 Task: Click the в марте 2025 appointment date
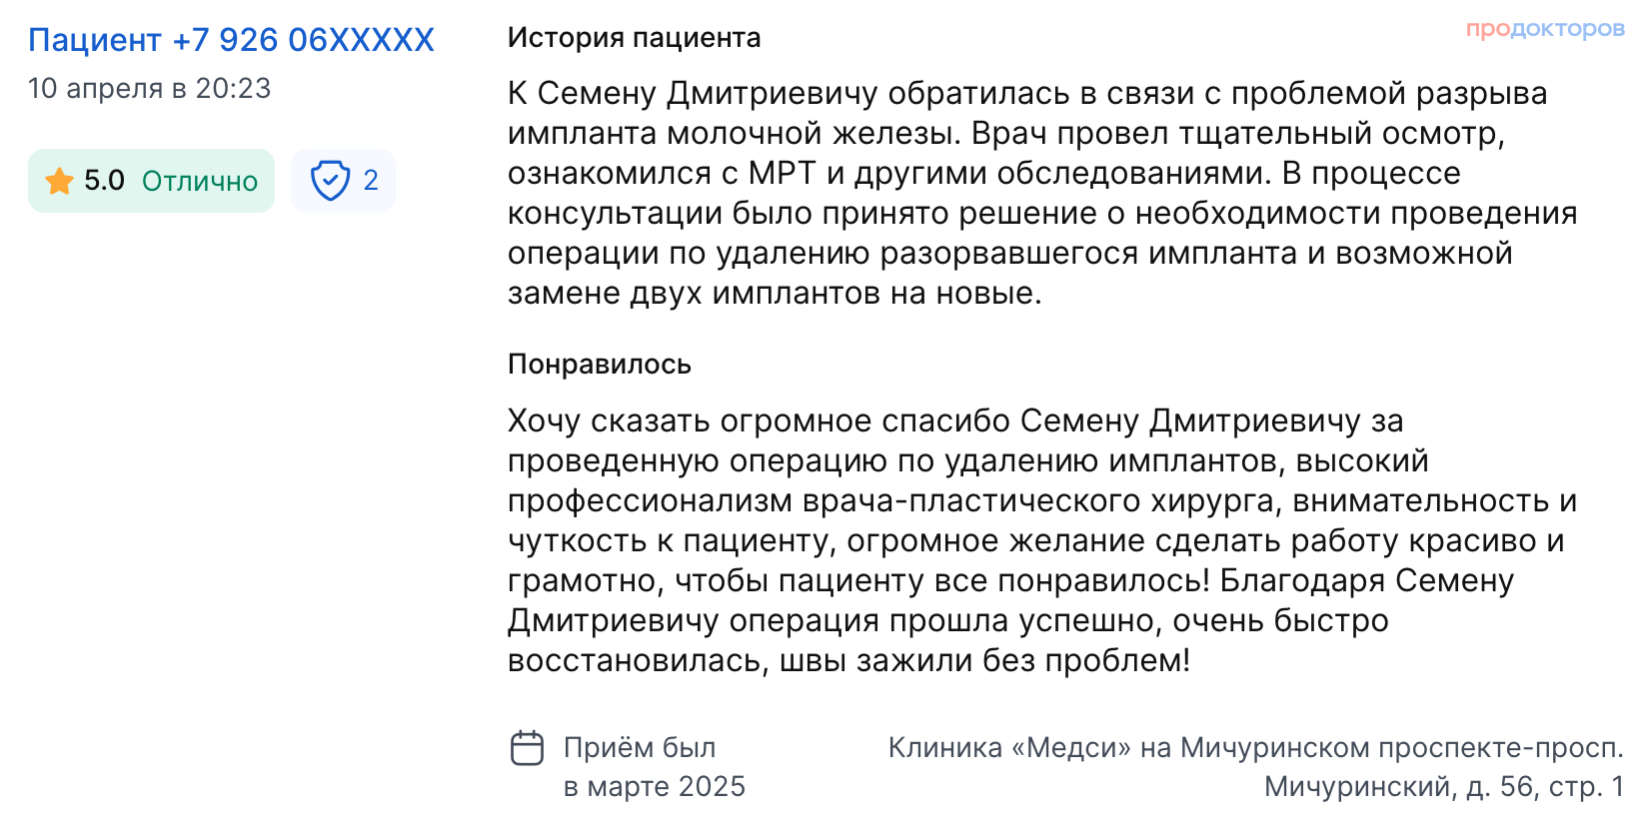655,787
